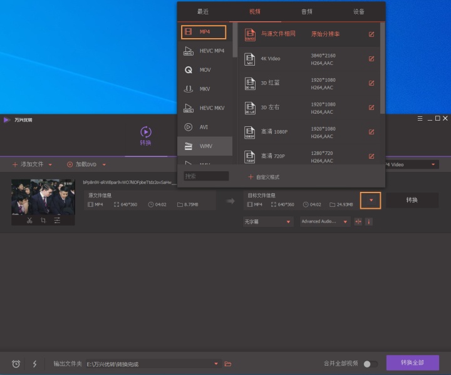Choose MKV format
Image resolution: width=451 pixels, height=375 pixels.
[x=205, y=89]
